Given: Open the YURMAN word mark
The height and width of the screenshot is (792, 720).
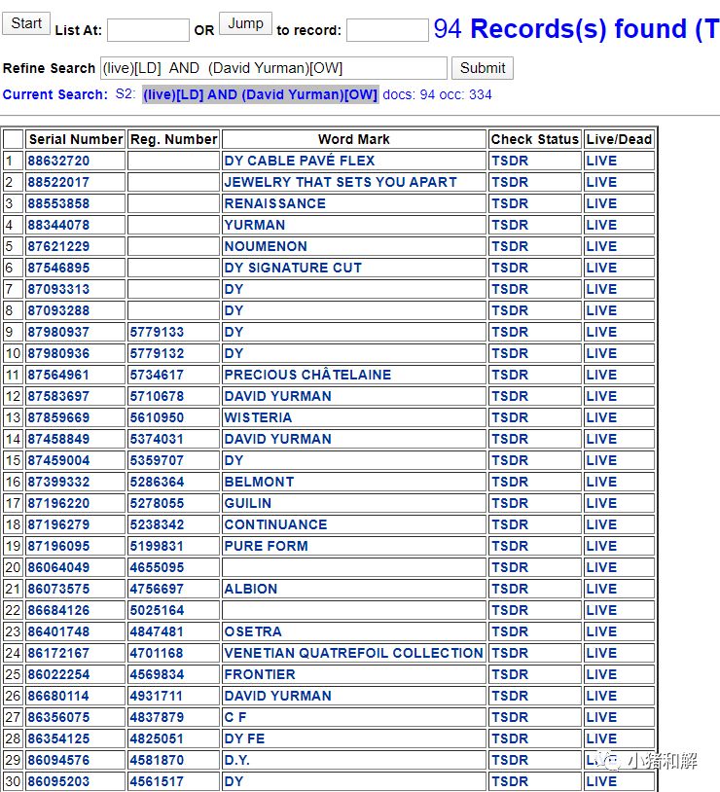Looking at the screenshot, I should (x=255, y=225).
